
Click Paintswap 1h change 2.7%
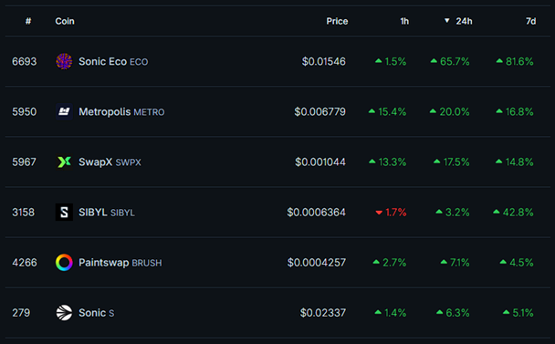(x=390, y=263)
